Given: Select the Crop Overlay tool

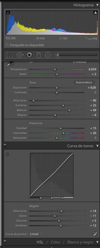Looking at the screenshot, I should (10, 55).
